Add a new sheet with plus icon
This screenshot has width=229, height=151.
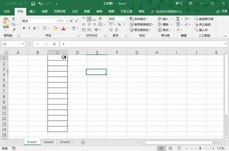click(83, 142)
